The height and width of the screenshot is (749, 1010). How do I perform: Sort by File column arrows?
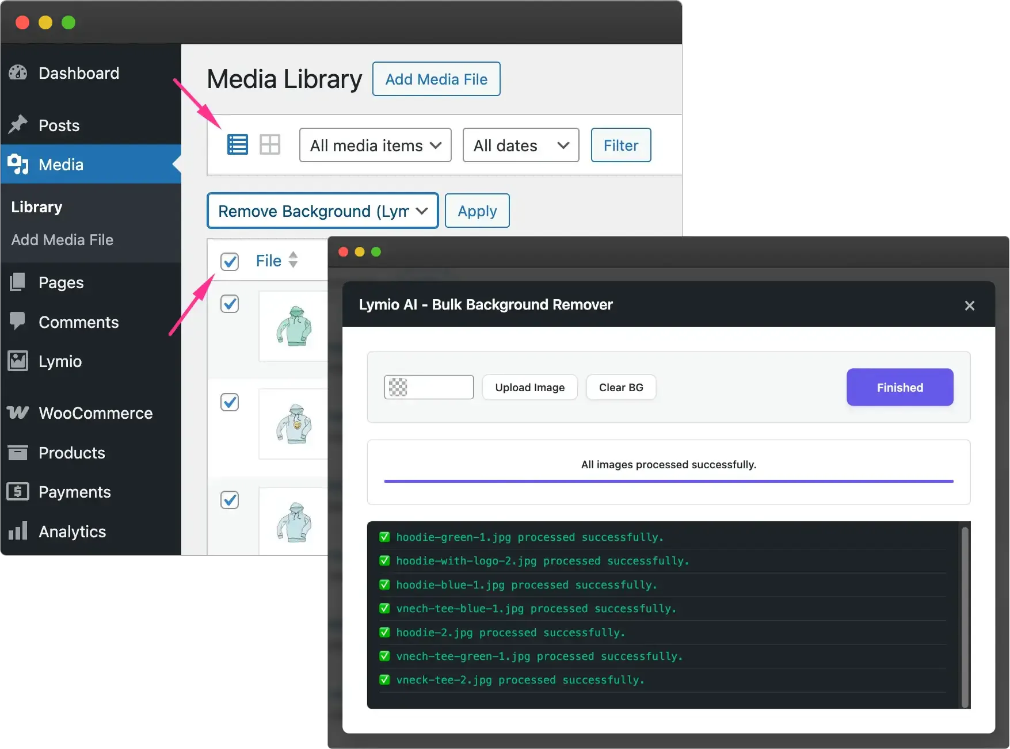pos(294,260)
